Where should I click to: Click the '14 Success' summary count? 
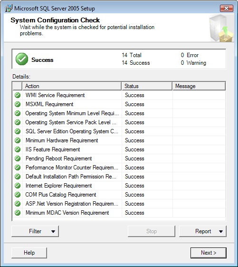[136, 63]
